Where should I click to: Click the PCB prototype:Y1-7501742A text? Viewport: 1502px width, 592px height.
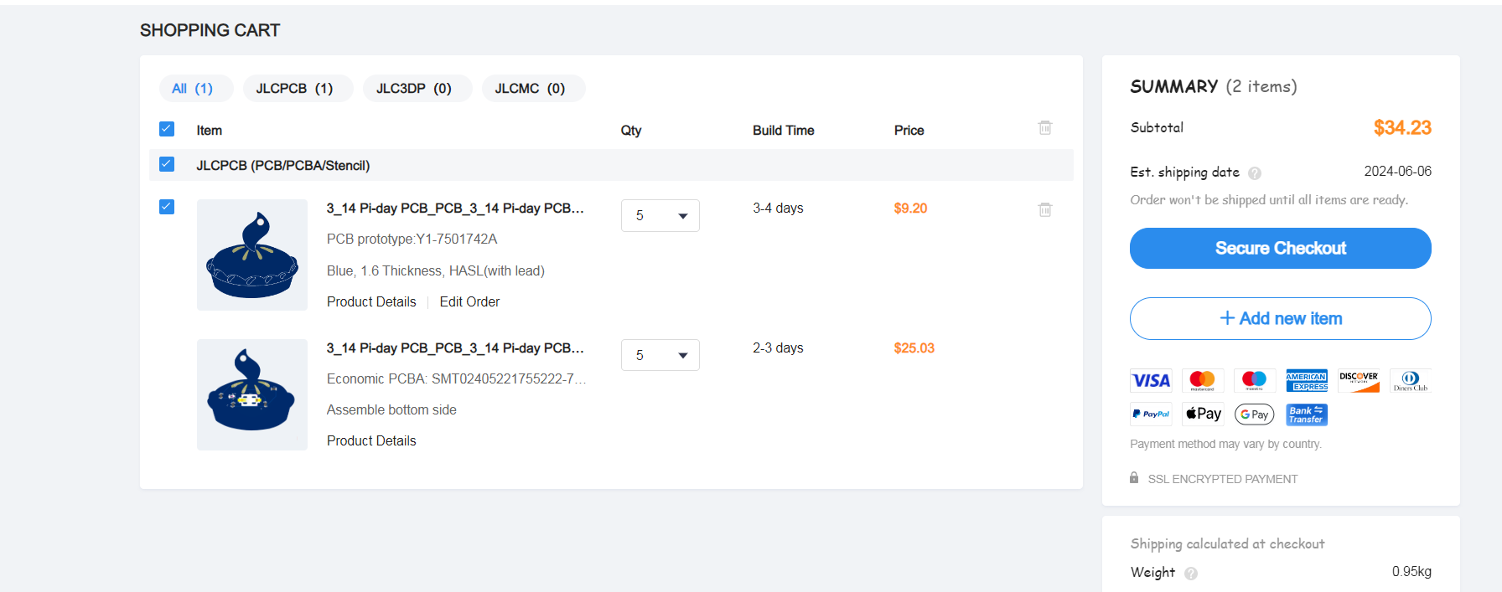(412, 239)
